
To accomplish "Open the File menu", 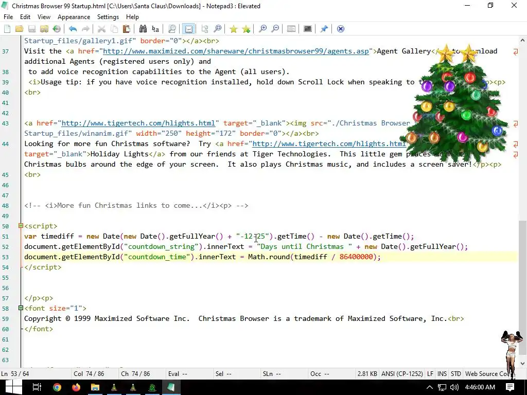I will 8,17.
